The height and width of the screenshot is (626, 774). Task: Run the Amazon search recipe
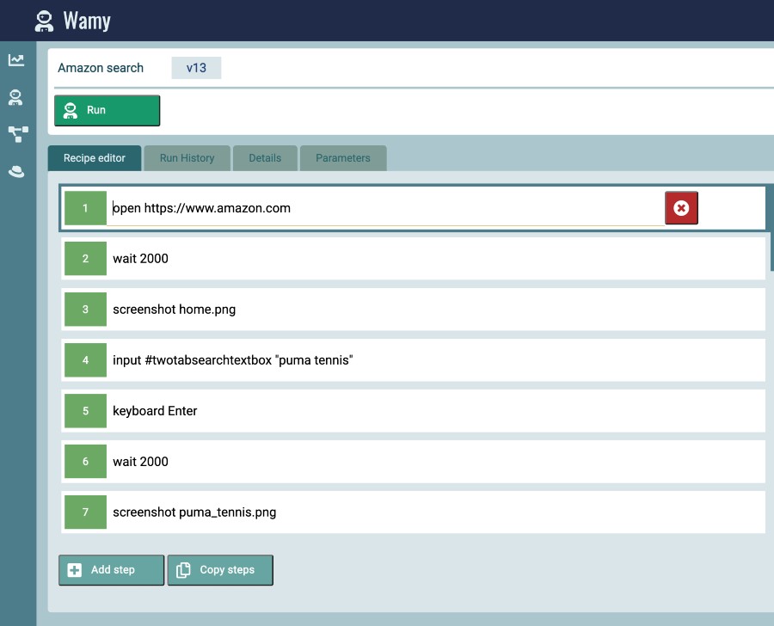pyautogui.click(x=107, y=110)
